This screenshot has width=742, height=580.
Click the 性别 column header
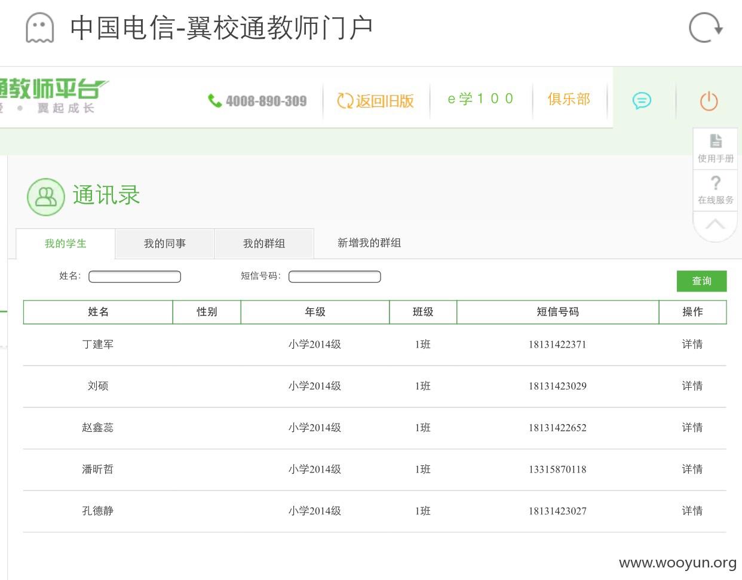click(207, 312)
